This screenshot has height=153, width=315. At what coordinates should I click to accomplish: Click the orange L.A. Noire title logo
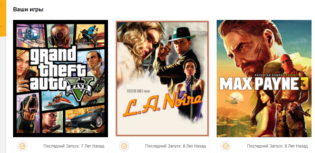(x=162, y=105)
